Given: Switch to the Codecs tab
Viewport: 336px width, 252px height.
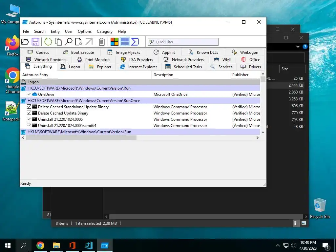Looking at the screenshot, I should click(x=38, y=52).
